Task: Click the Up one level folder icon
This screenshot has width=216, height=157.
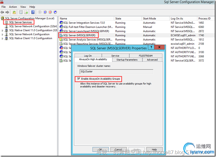Action: 14,12
